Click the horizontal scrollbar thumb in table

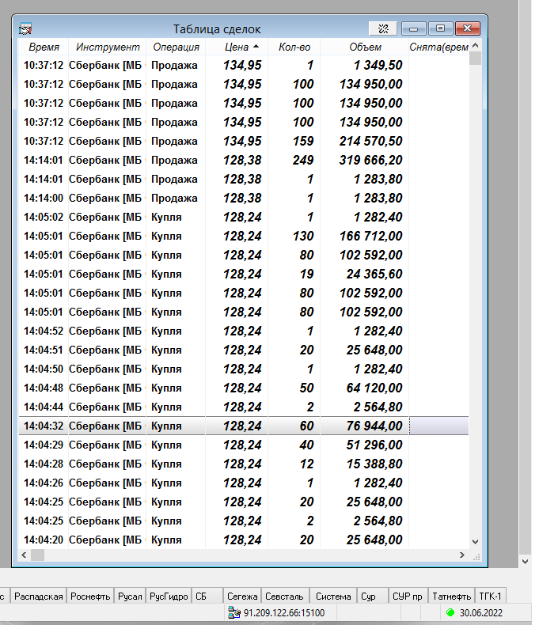point(37,555)
